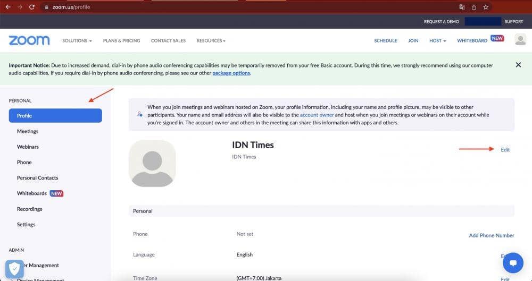The height and width of the screenshot is (281, 532).
Task: Open Plans & Pricing page
Action: click(121, 41)
